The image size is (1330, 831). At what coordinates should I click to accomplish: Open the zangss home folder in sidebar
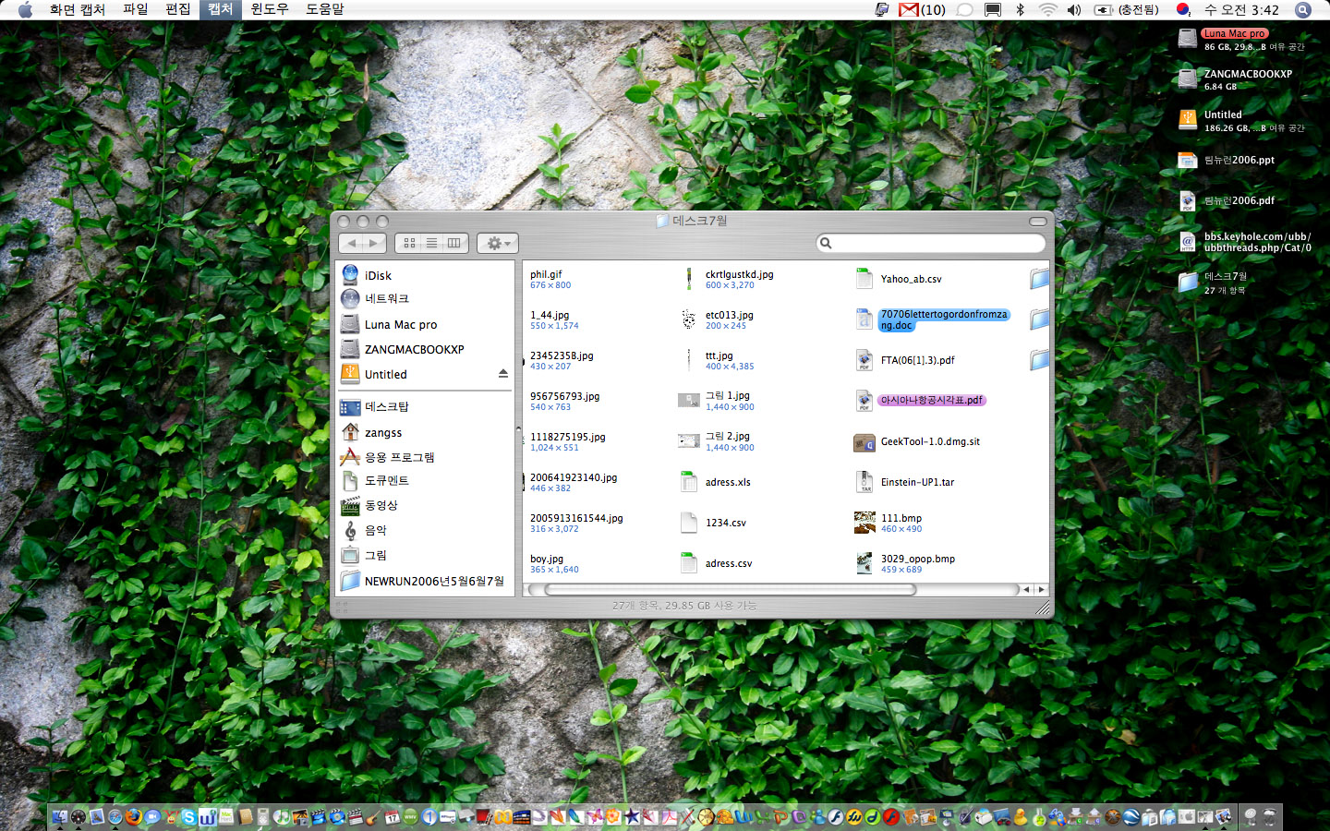382,432
